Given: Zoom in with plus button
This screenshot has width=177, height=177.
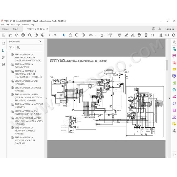Looking at the screenshot, I should point(83,35).
